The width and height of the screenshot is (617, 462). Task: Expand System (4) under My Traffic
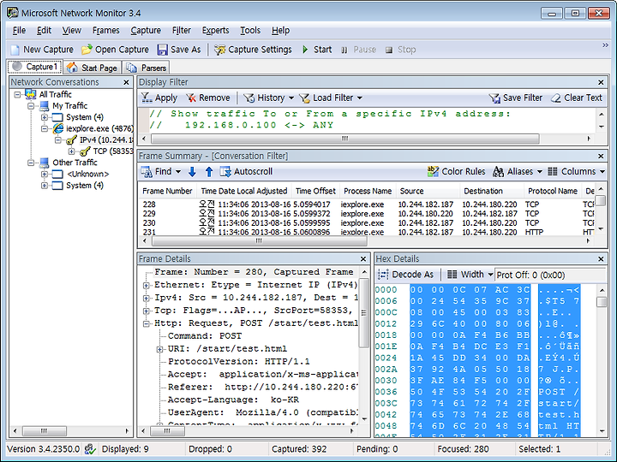coord(45,117)
